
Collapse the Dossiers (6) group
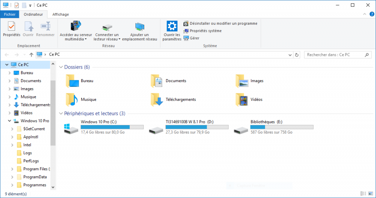[61, 67]
